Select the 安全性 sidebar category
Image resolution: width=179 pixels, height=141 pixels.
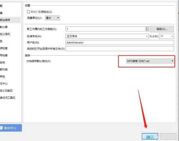[x=3, y=62]
